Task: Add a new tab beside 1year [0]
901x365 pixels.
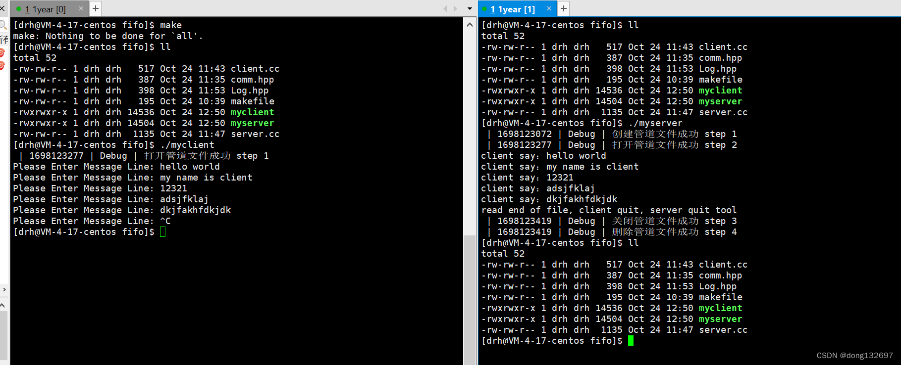Action: (x=96, y=8)
